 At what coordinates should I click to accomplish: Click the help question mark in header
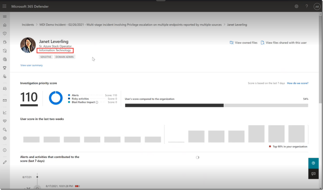[307, 6]
